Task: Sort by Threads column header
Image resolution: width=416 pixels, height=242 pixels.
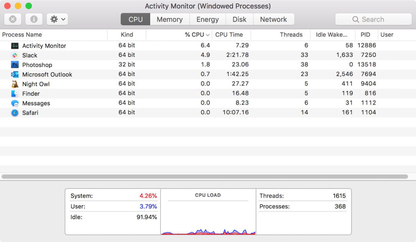Action: [281, 35]
